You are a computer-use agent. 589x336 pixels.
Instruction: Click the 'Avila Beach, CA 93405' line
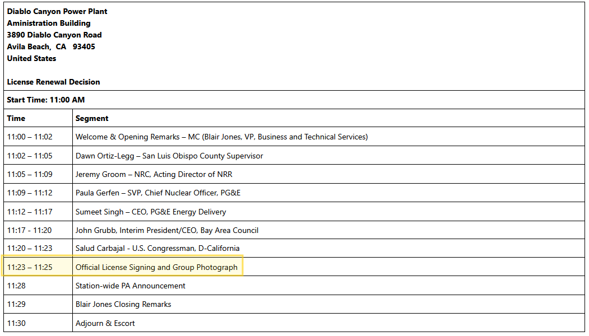(51, 46)
